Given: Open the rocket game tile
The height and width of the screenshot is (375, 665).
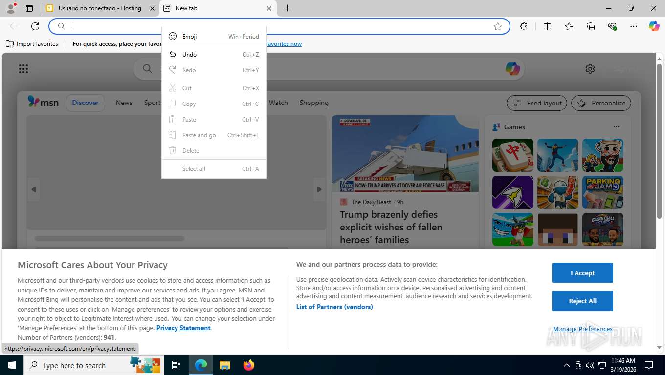Looking at the screenshot, I should click(513, 192).
